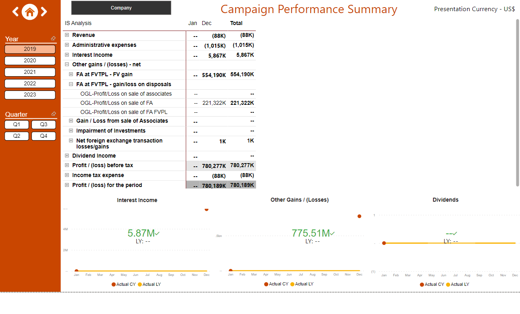The image size is (520, 314).
Task: Clear the Quarter slicer selection eraser
Action: [53, 114]
